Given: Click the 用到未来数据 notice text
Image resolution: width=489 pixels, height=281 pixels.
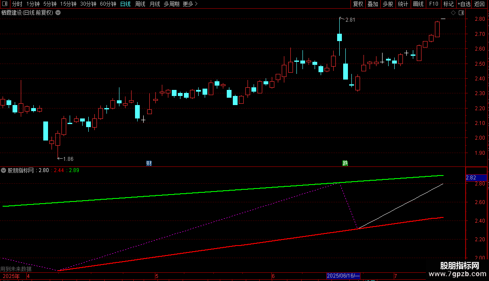Looking at the screenshot, I should pyautogui.click(x=16, y=269).
